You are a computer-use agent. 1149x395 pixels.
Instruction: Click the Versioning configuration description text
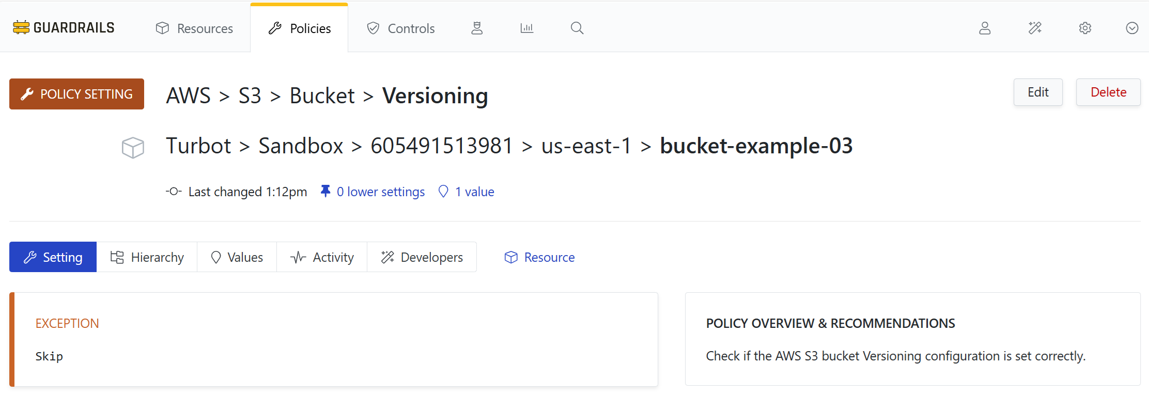point(895,356)
